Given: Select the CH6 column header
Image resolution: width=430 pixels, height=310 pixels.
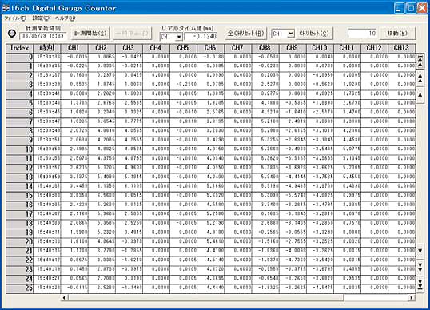Looking at the screenshot, I should coord(210,48).
